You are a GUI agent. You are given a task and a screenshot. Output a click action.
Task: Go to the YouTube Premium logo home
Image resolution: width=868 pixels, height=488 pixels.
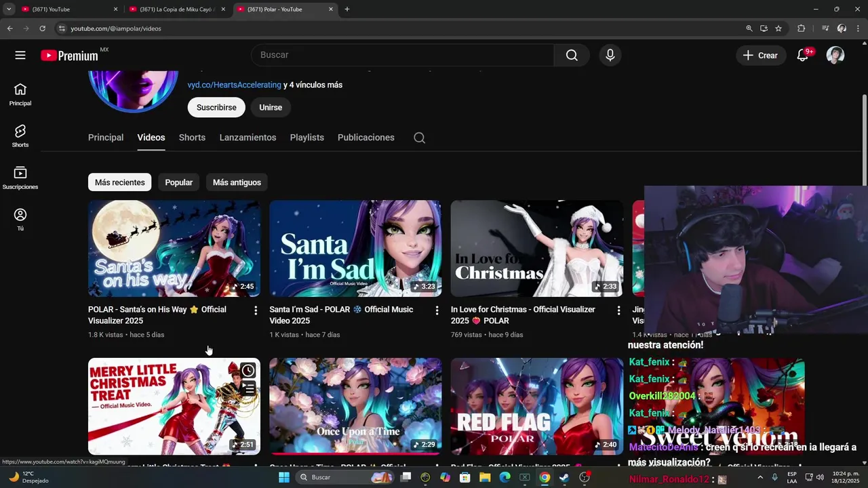coord(70,56)
